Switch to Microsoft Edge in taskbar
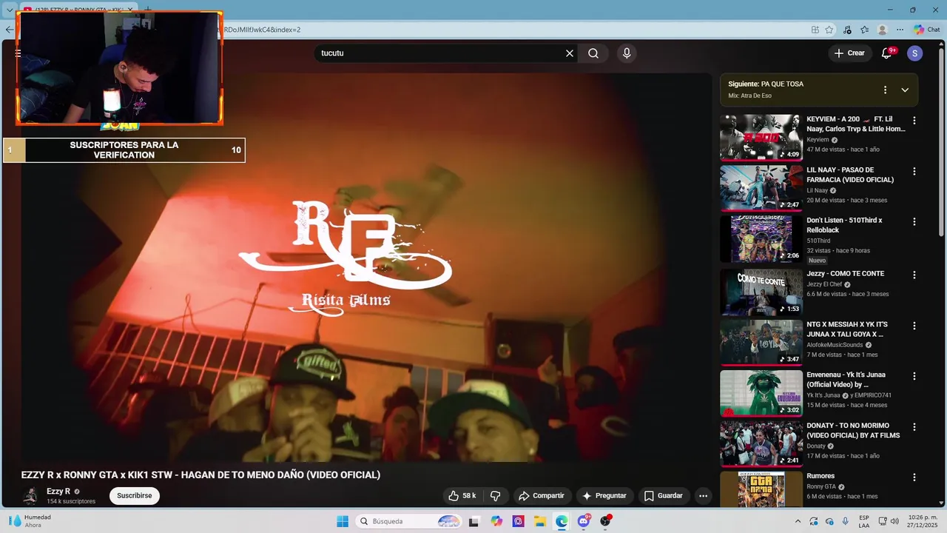Screen dimensions: 947x533 pyautogui.click(x=562, y=521)
